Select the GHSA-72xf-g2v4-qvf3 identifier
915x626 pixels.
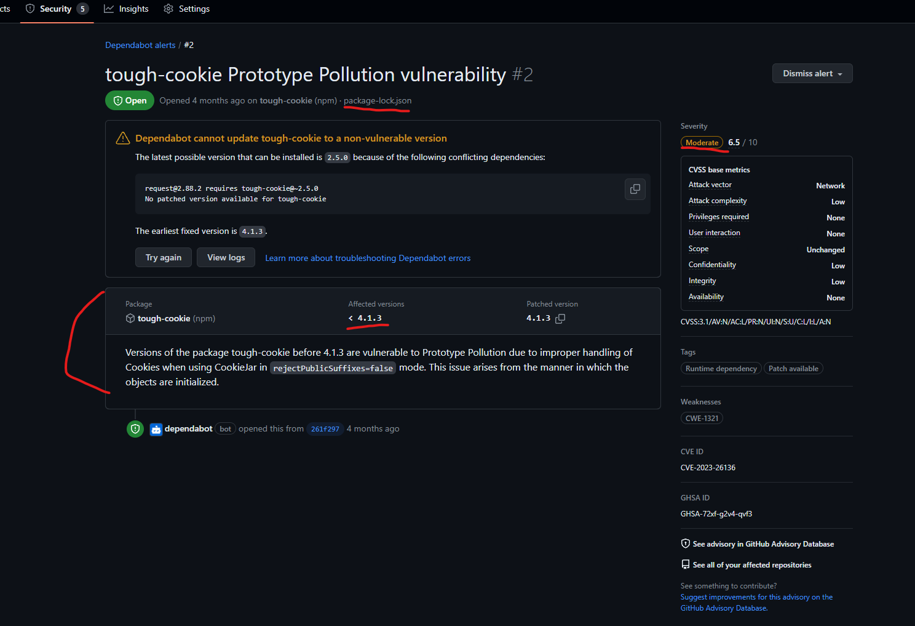716,514
